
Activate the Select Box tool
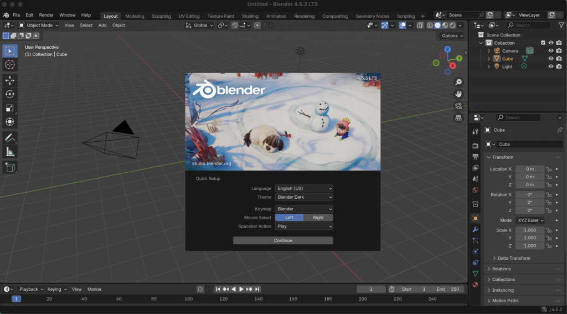(10, 50)
